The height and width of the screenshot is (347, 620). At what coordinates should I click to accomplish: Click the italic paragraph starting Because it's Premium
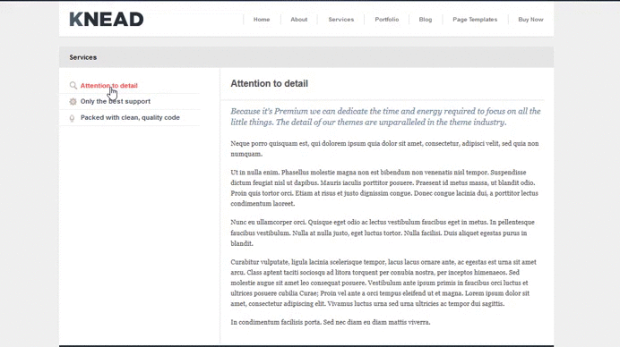pyautogui.click(x=385, y=117)
